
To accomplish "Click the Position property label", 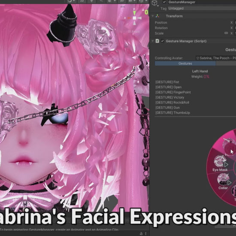I will [x=161, y=23].
